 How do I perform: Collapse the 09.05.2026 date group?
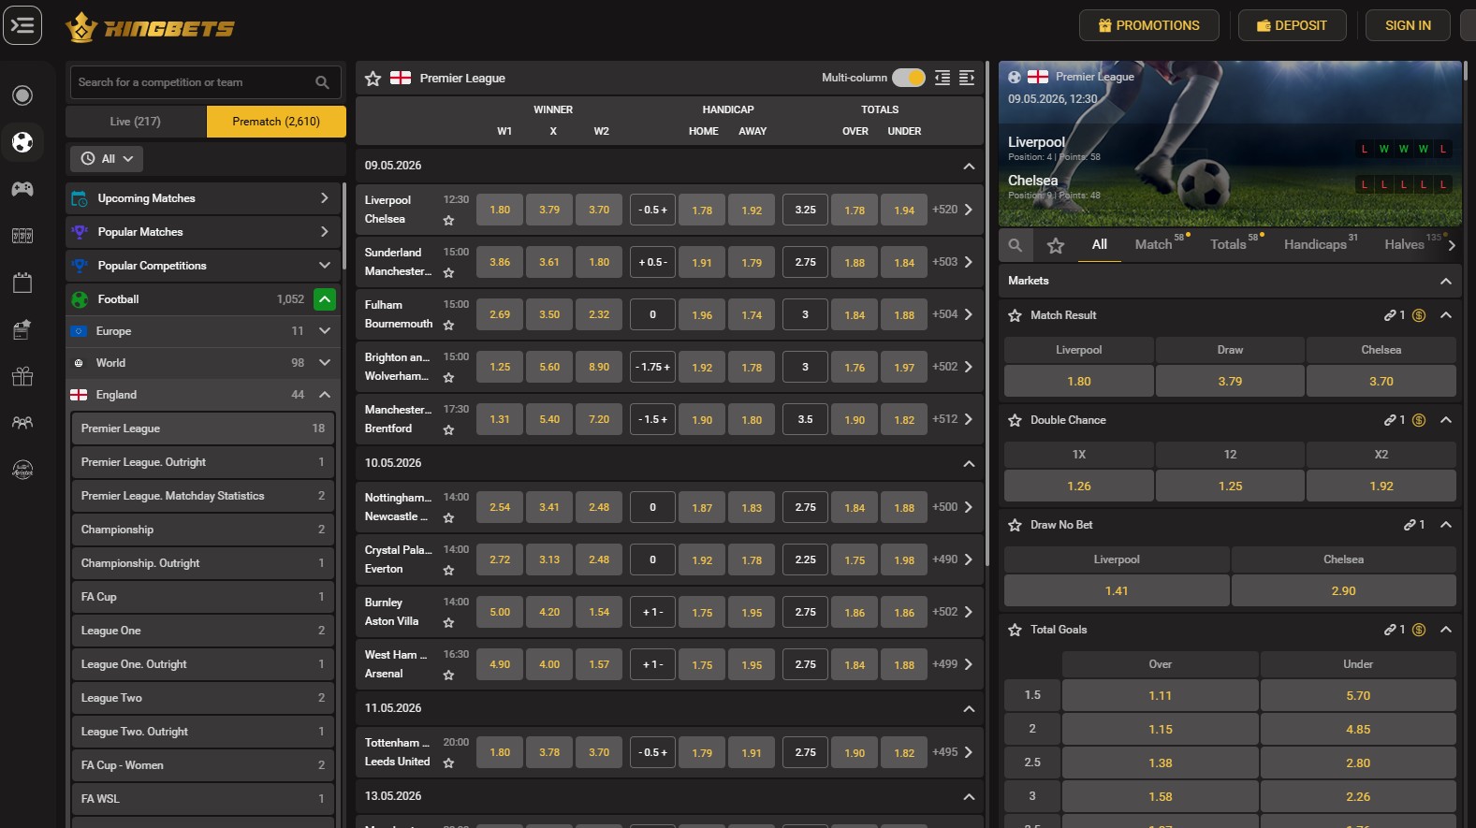tap(969, 166)
